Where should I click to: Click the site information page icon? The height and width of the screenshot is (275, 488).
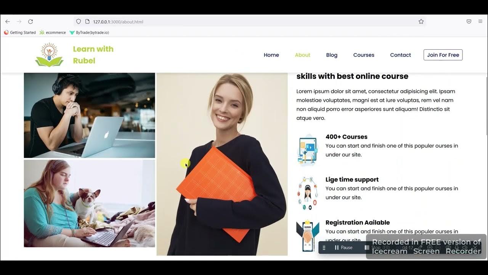[x=87, y=21]
